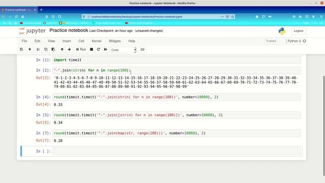
Task: Reload the page in Firefox
Action: click(x=16, y=17)
